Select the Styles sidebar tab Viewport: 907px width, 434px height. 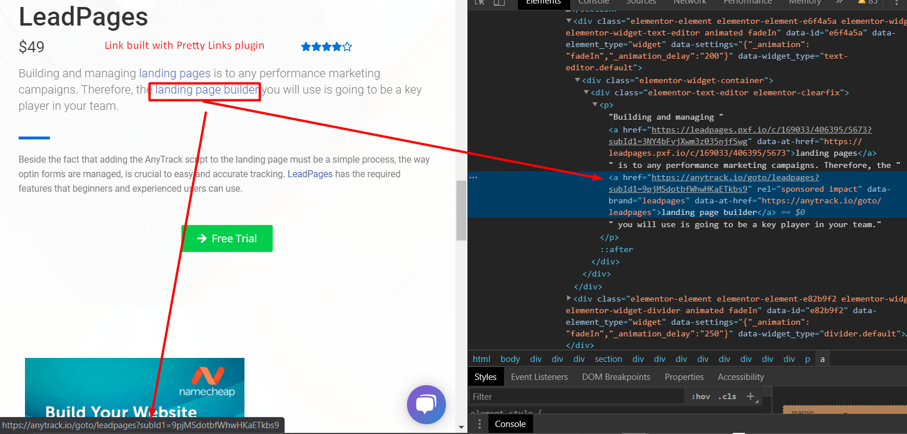pyautogui.click(x=485, y=377)
